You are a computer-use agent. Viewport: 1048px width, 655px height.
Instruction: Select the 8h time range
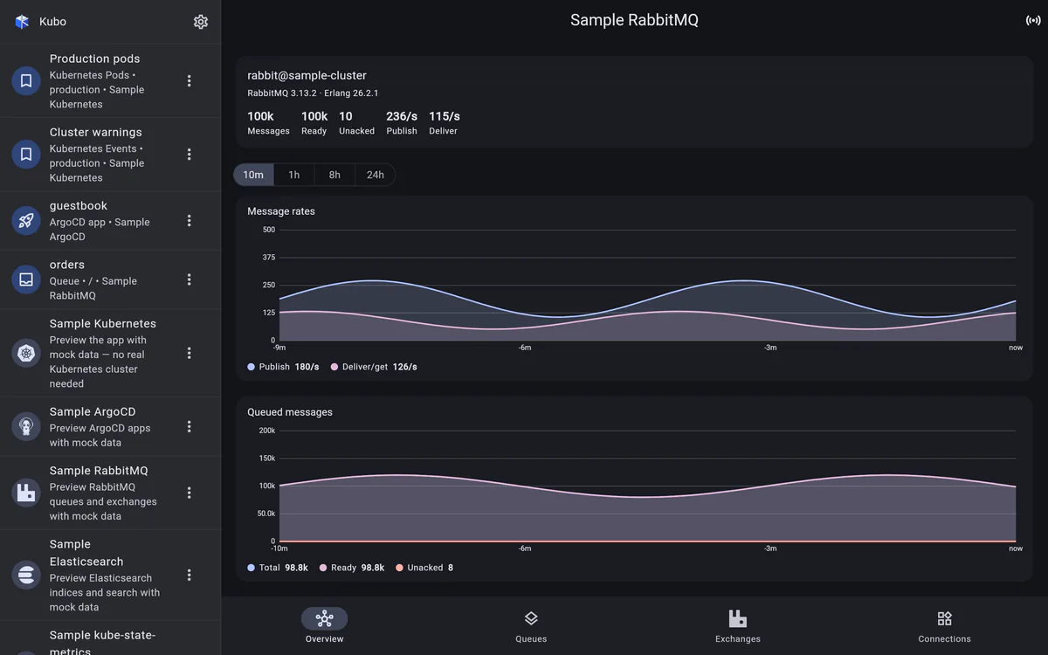coord(334,175)
